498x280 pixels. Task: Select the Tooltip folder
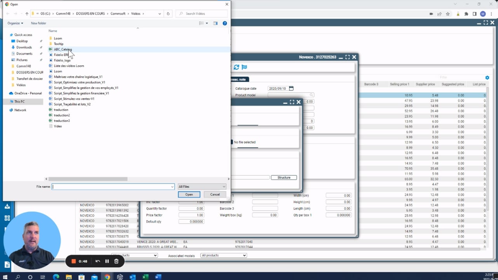[x=59, y=44]
